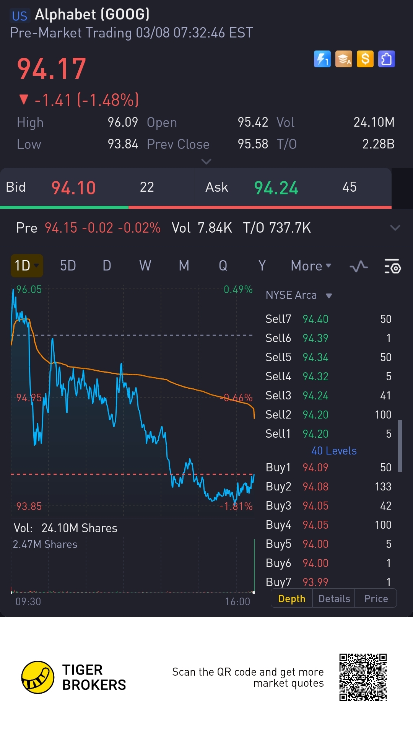The image size is (413, 738).
Task: Switch chart to Q quarterly timeframe
Action: (223, 266)
